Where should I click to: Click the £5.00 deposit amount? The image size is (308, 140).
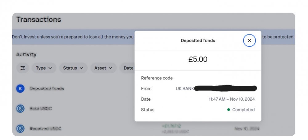tap(198, 59)
